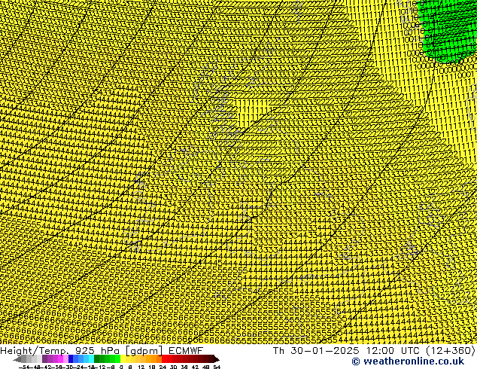
Task: Click the Height/Temp. 925 hPa ECMWF title
Action: click(x=102, y=350)
